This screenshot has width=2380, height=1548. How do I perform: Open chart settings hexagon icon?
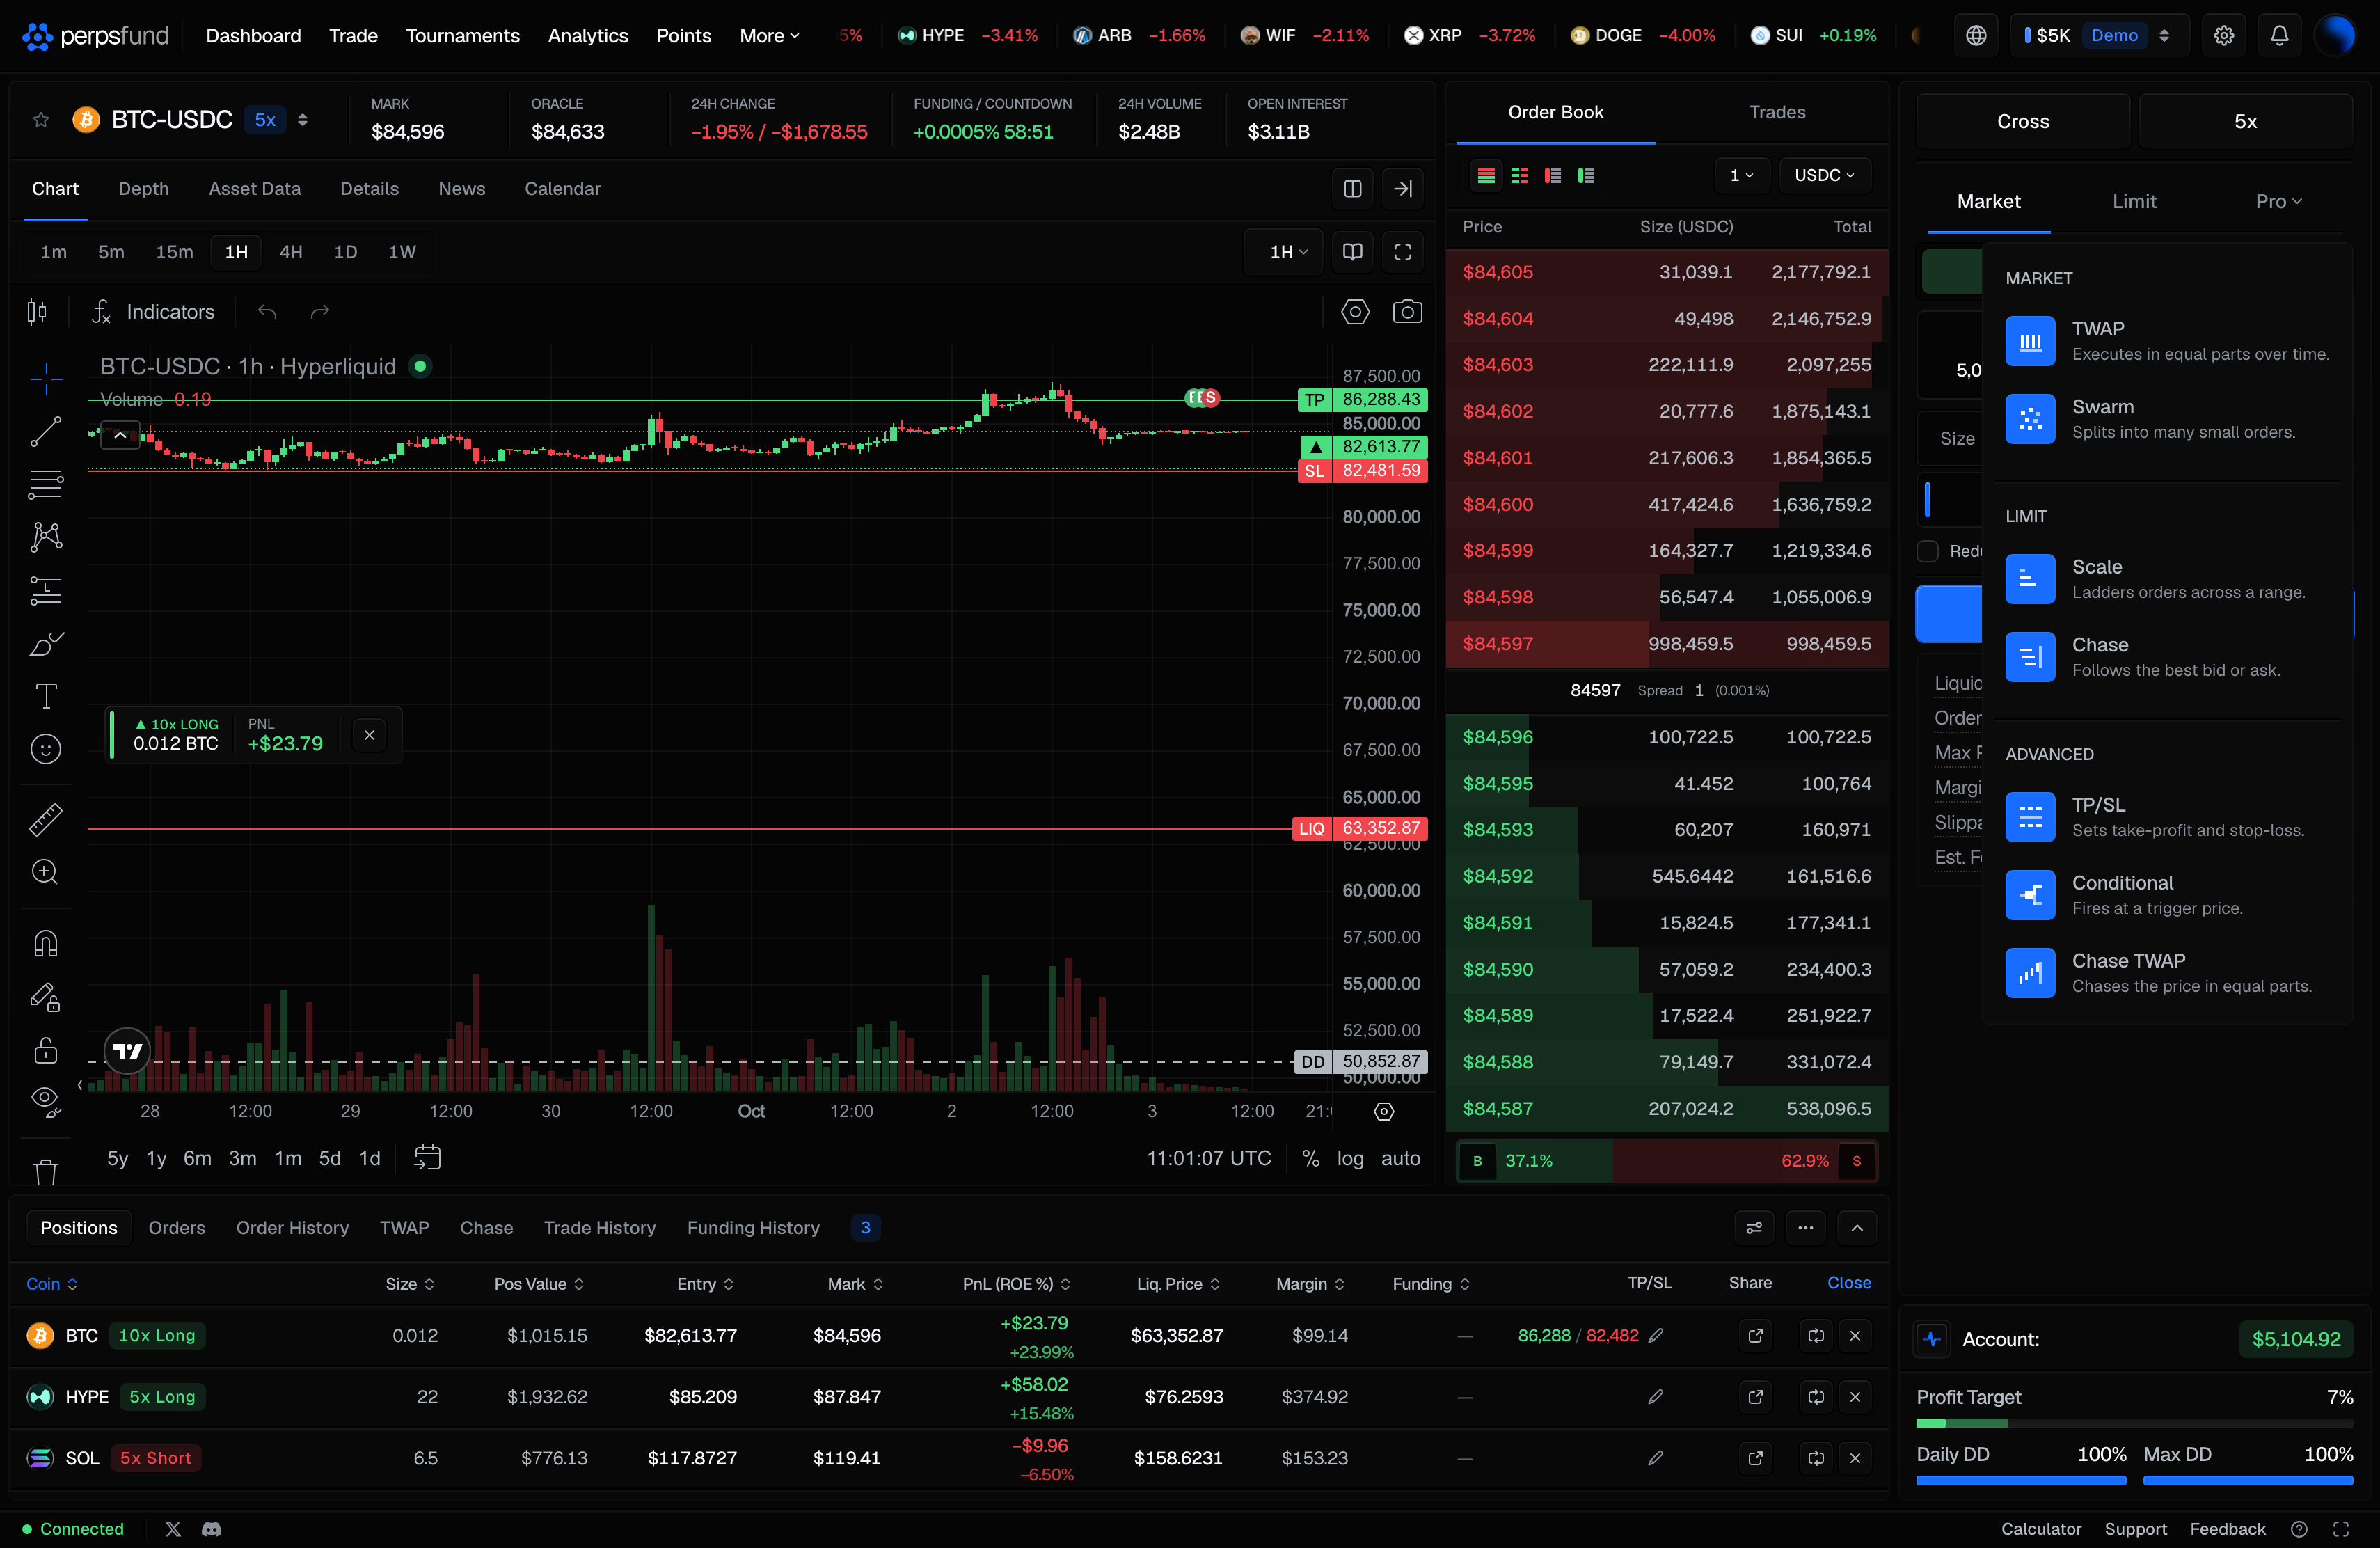(1355, 312)
